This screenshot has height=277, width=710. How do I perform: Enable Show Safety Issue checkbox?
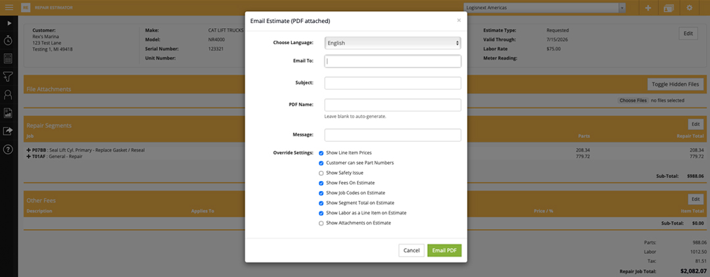(321, 173)
